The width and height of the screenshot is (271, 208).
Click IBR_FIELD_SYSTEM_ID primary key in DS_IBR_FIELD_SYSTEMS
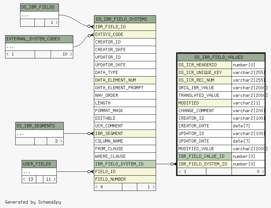point(125,164)
